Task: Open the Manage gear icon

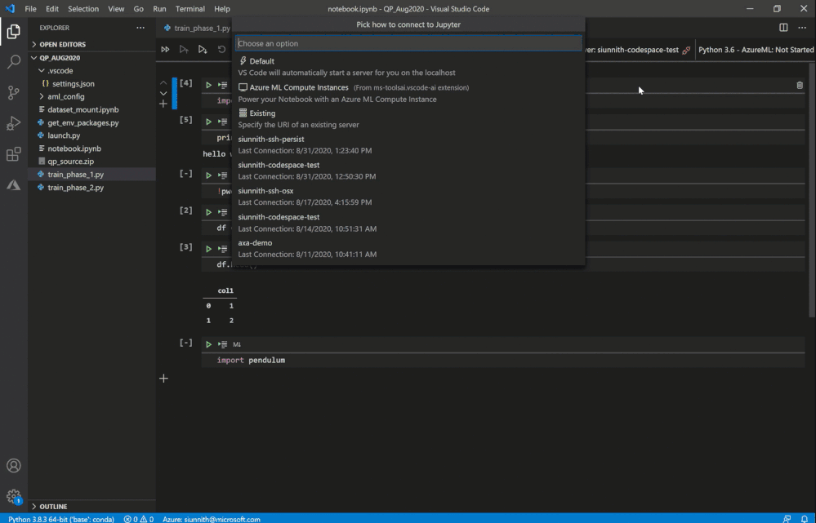Action: coord(14,496)
